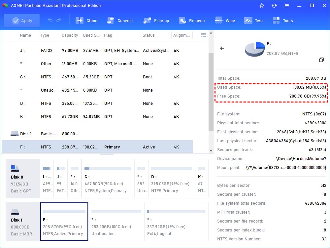
Task: Select the 337.92GB Ext4 Logical block
Action: (176, 222)
